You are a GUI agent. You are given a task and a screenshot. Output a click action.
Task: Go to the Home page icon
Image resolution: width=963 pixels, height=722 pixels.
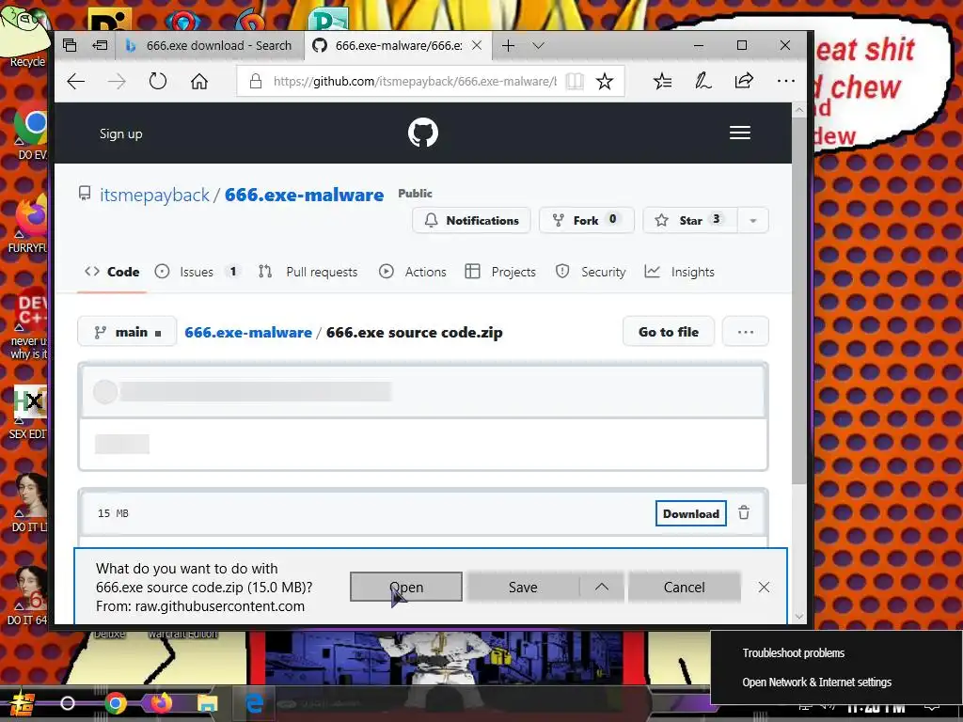(199, 81)
